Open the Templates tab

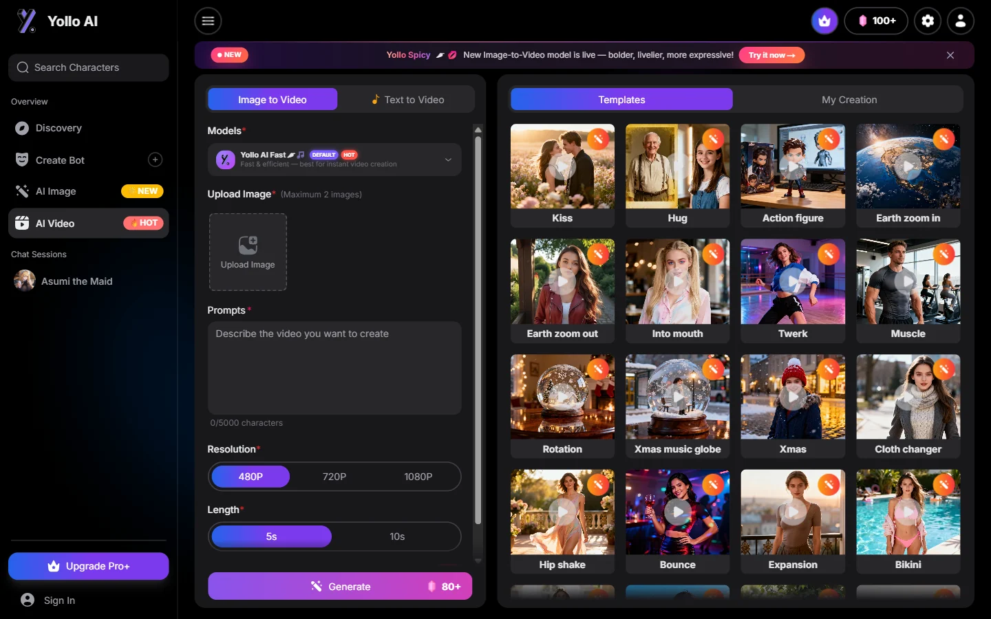click(x=621, y=100)
